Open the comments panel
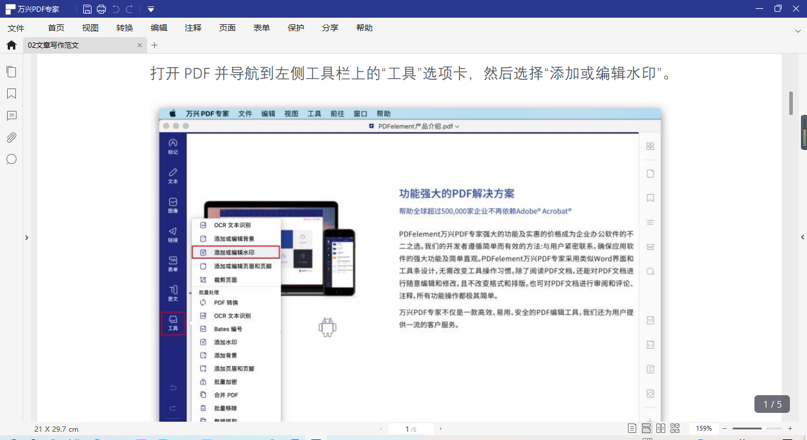The width and height of the screenshot is (807, 440). (x=11, y=116)
